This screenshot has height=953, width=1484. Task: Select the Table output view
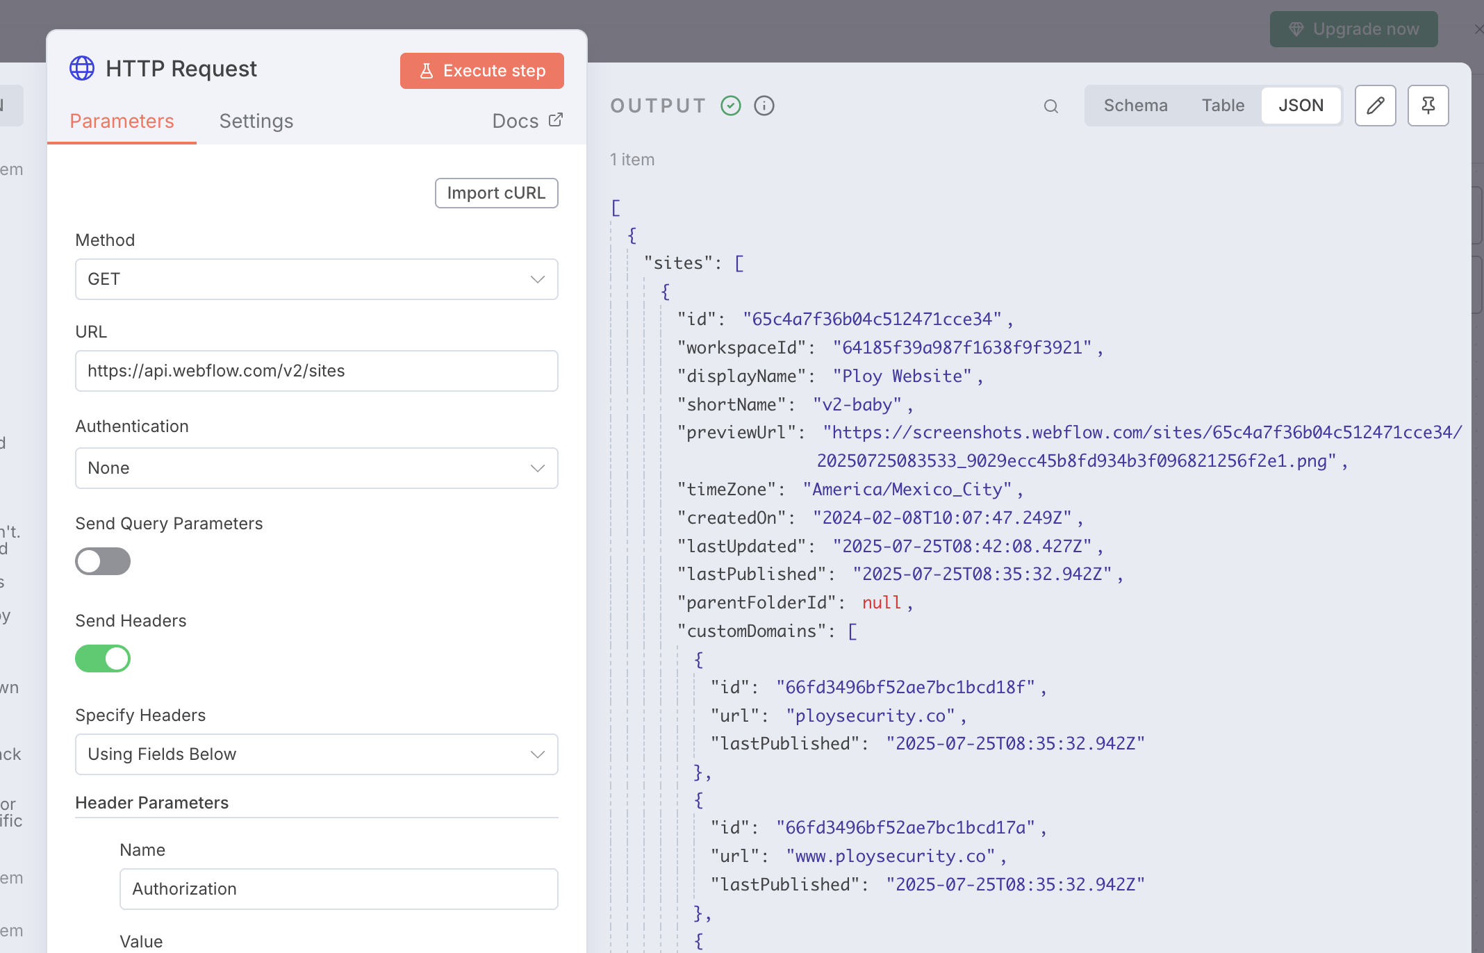tap(1223, 106)
